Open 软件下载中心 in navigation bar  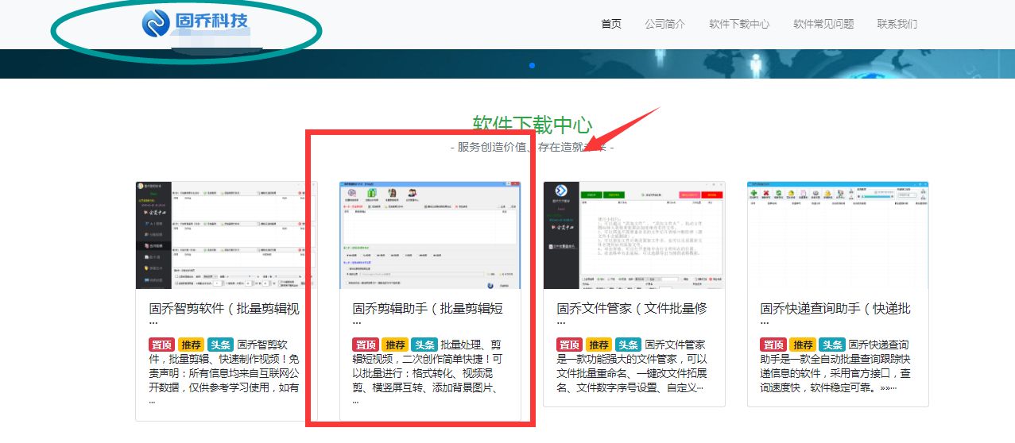click(x=739, y=24)
